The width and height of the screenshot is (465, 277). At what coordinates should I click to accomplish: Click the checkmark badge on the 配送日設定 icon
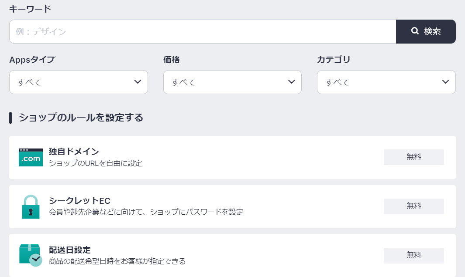36,260
